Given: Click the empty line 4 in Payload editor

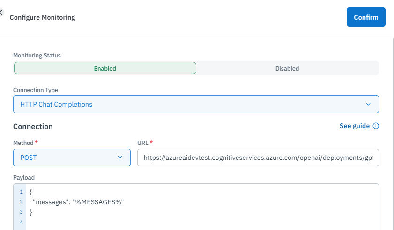Looking at the screenshot, I should tap(187, 223).
